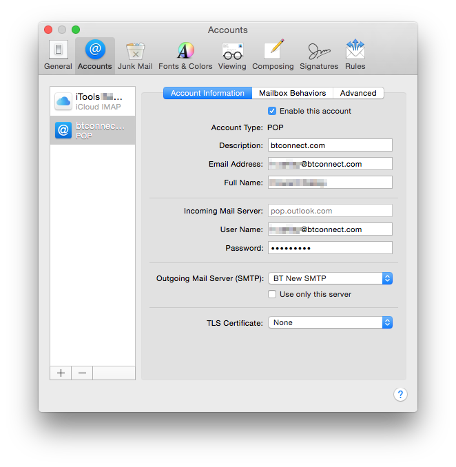Open Junk Mail preferences
The image size is (456, 467).
(x=135, y=55)
